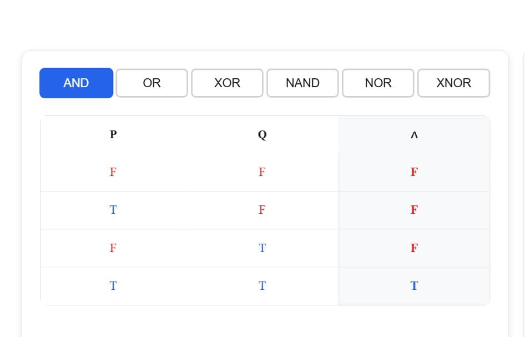Click Q value T in third row
The height and width of the screenshot is (337, 525).
pyautogui.click(x=262, y=248)
